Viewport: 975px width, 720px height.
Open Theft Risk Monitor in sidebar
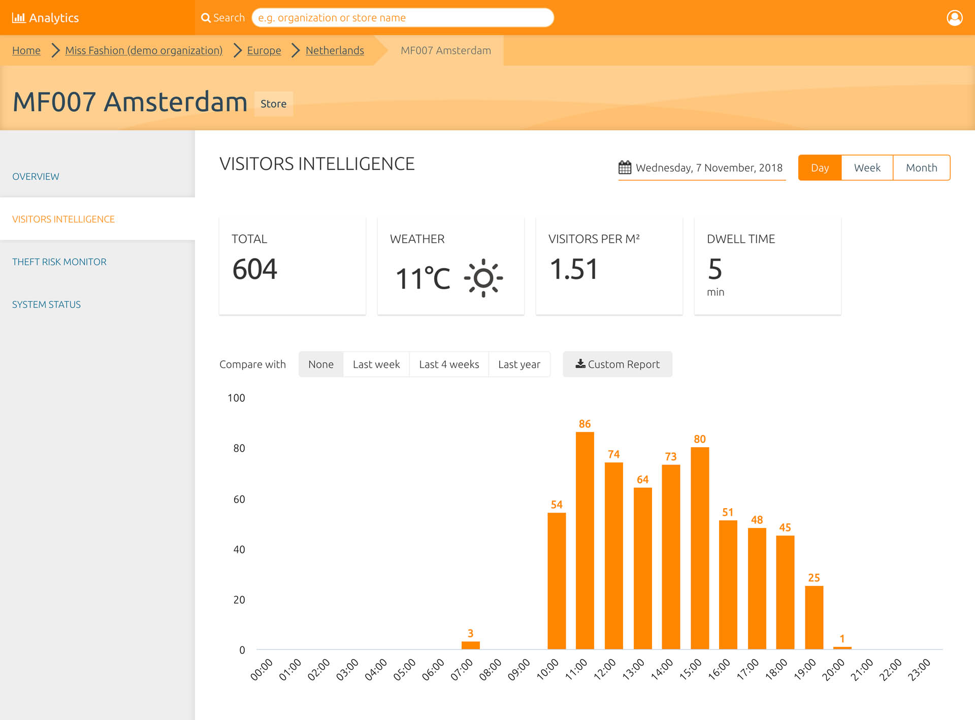coord(59,262)
